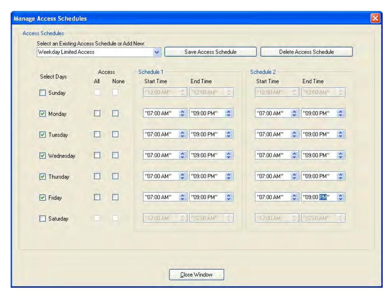Uncheck the Friday checkbox
Viewport: 392px width, 297px height.
(x=43, y=198)
